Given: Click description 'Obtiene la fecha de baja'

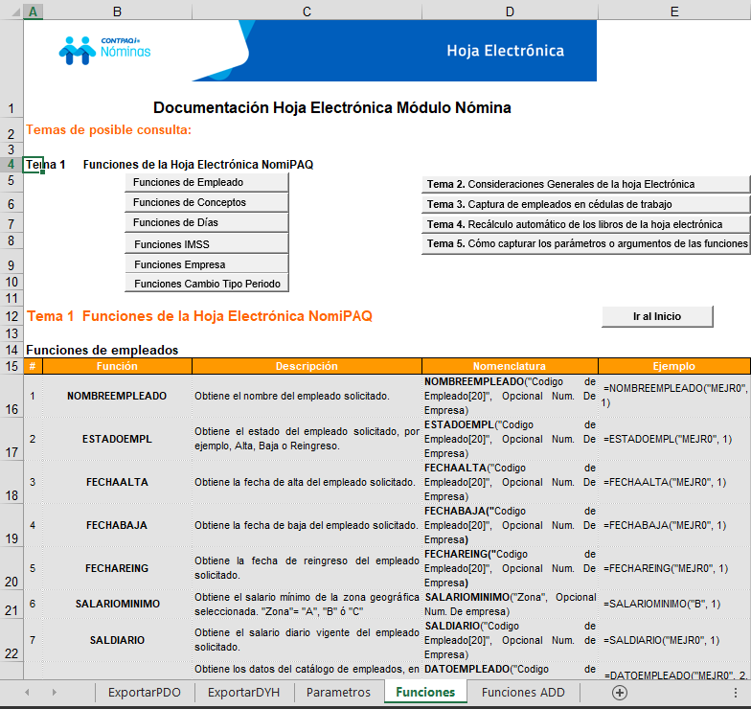Looking at the screenshot, I should tap(307, 525).
